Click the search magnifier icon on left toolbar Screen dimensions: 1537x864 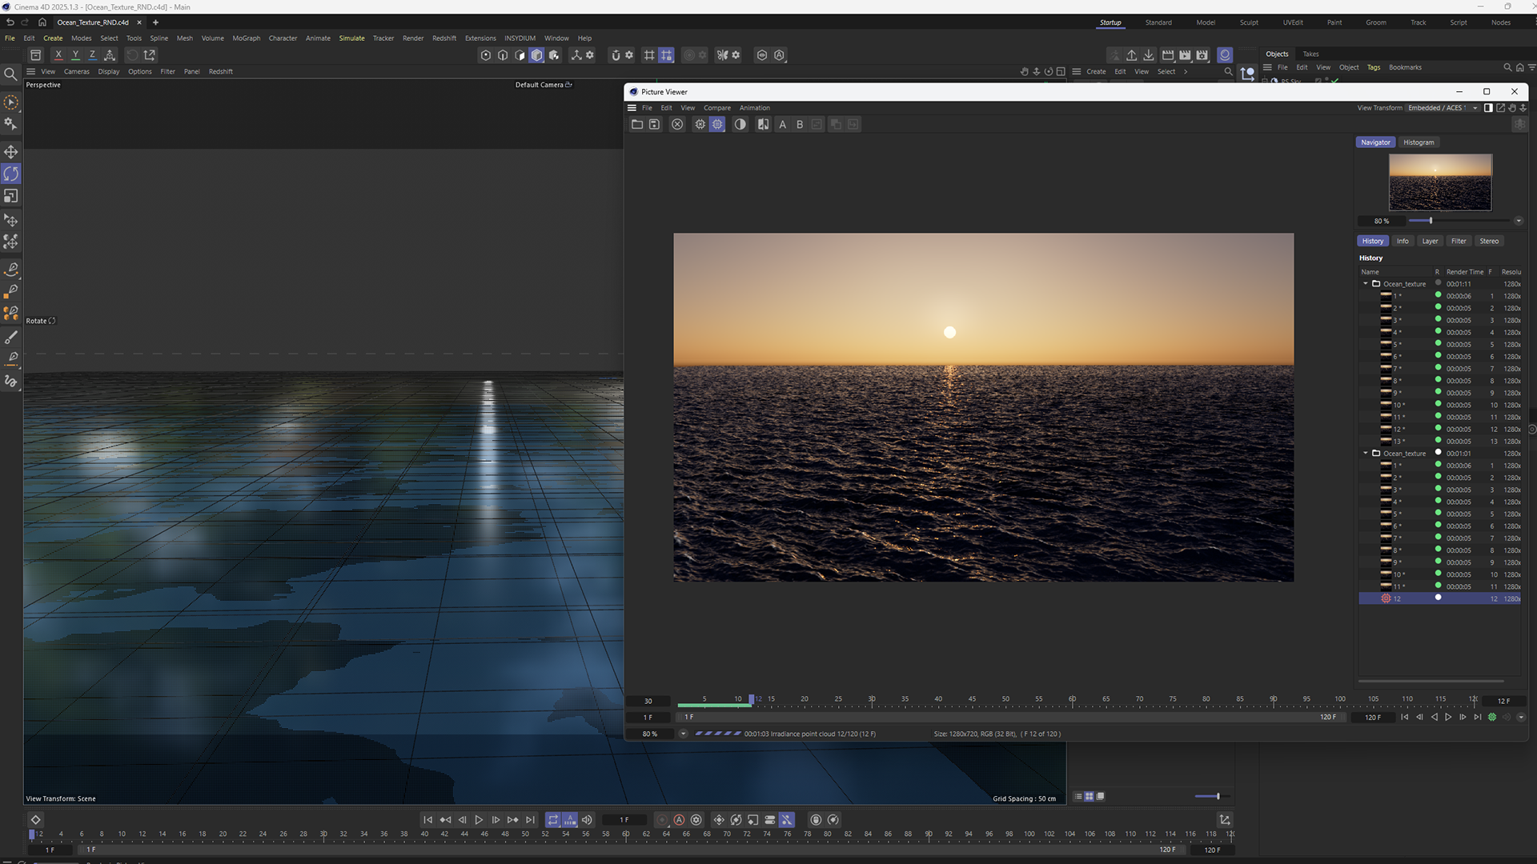coord(10,74)
